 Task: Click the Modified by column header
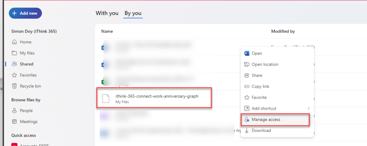[x=283, y=32]
